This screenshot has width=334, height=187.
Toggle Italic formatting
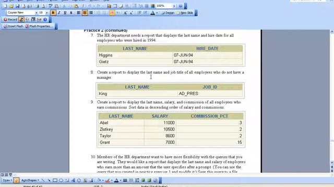click(x=59, y=13)
